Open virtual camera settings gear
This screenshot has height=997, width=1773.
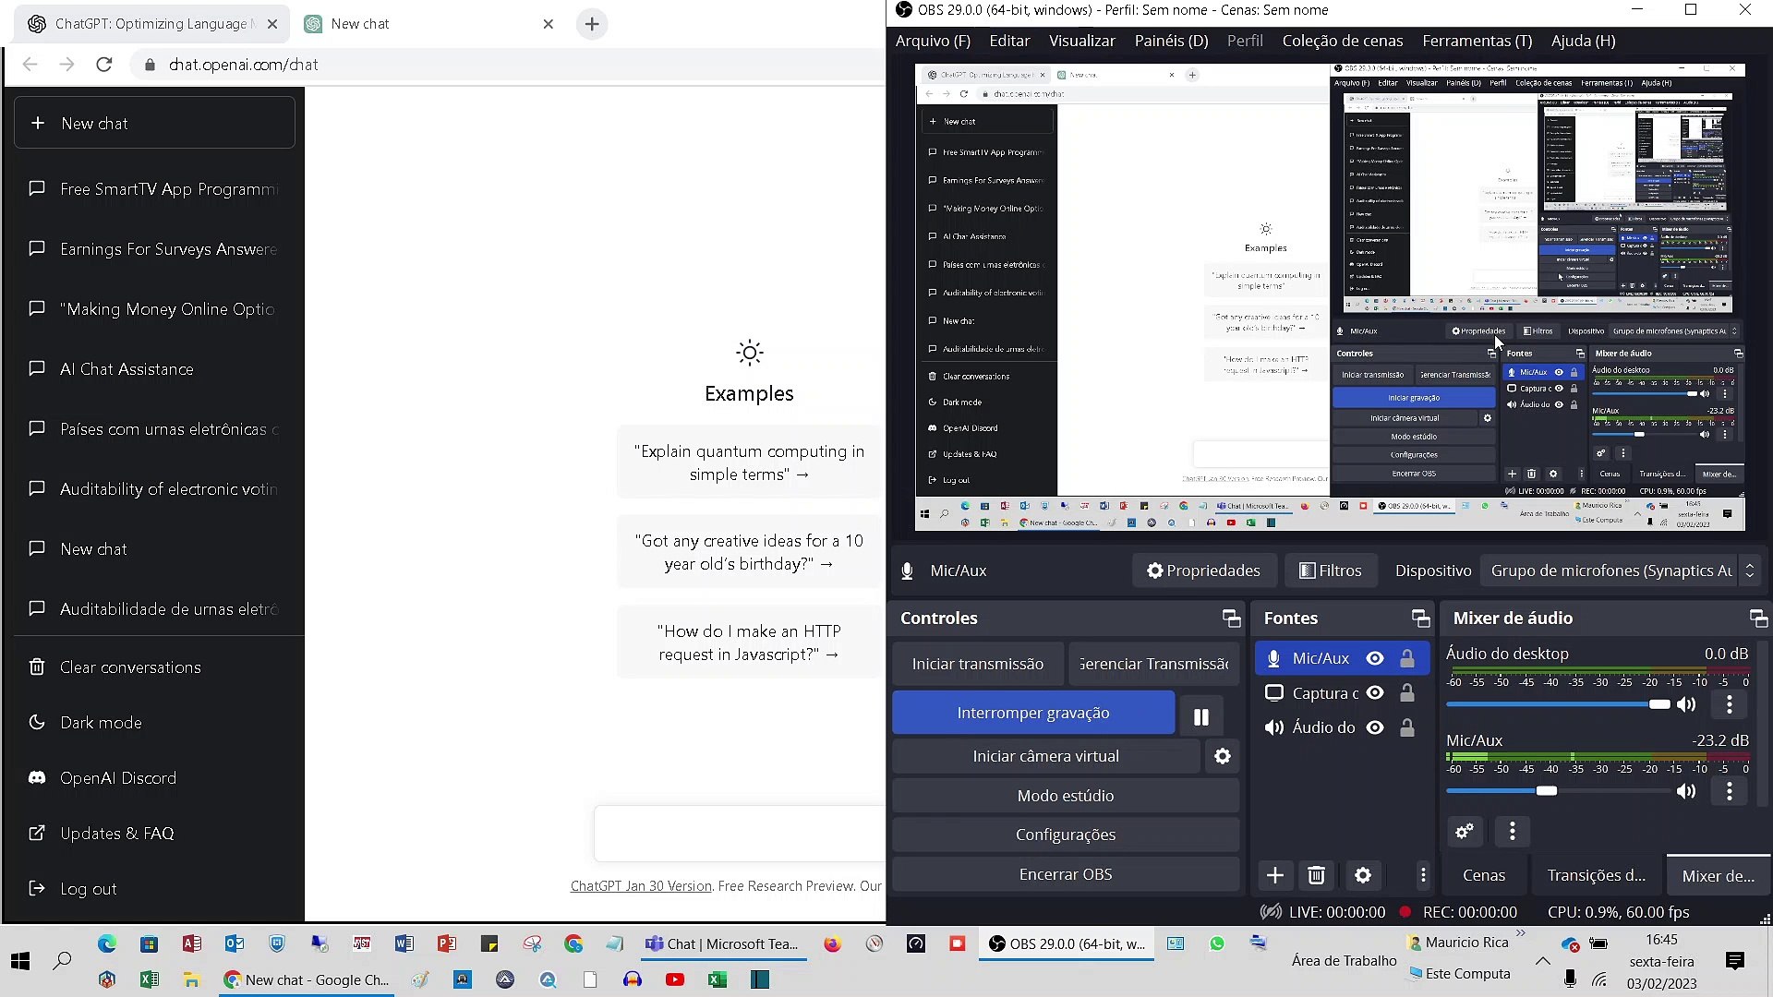(1223, 756)
